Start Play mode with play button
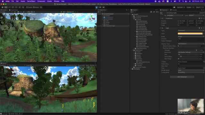Image resolution: width=205 pixels, height=115 pixels. click(97, 7)
